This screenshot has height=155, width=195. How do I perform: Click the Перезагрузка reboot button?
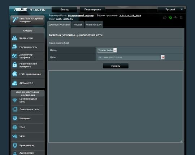tap(92, 9)
